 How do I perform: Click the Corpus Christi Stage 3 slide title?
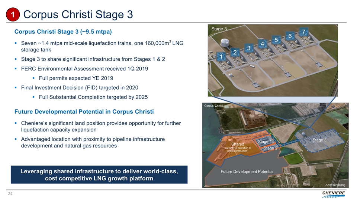click(78, 14)
